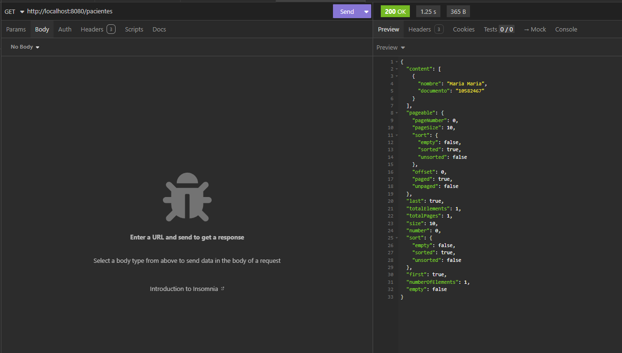Open the Auth tab

pos(65,29)
